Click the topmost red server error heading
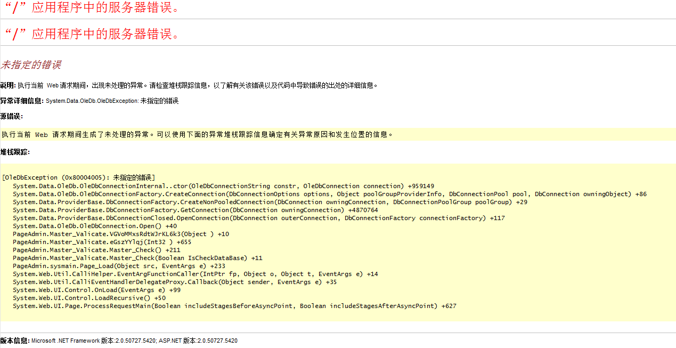The image size is (676, 348). click(92, 7)
